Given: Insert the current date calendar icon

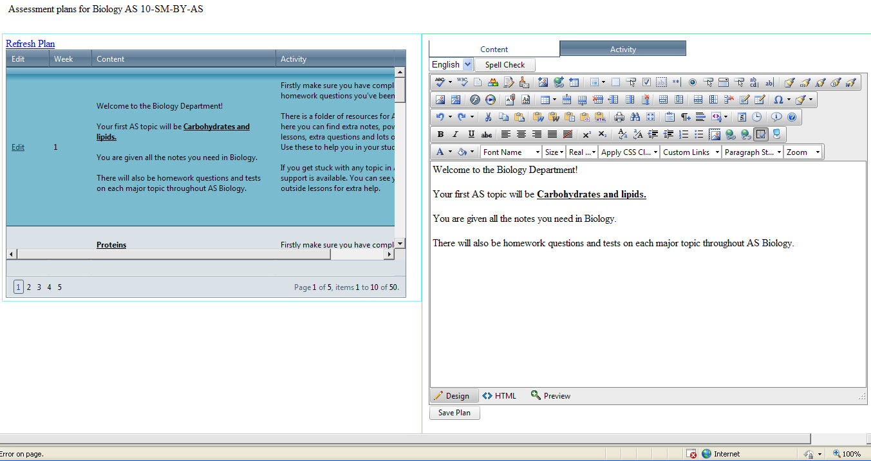Looking at the screenshot, I should pyautogui.click(x=741, y=117).
